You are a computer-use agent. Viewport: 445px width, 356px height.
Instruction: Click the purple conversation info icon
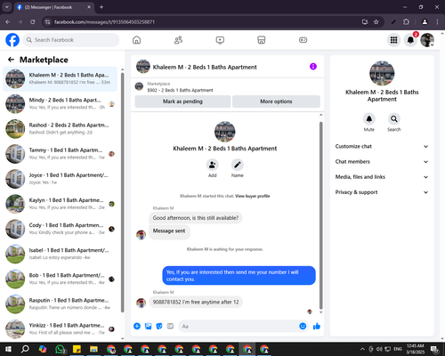pos(313,67)
